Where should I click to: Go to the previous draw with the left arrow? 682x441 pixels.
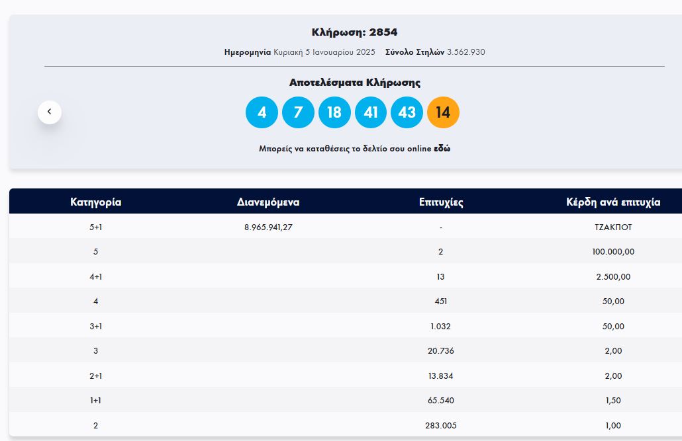(x=50, y=112)
